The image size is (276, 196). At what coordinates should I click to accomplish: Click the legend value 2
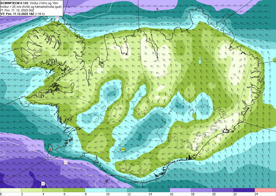[x=22, y=194]
